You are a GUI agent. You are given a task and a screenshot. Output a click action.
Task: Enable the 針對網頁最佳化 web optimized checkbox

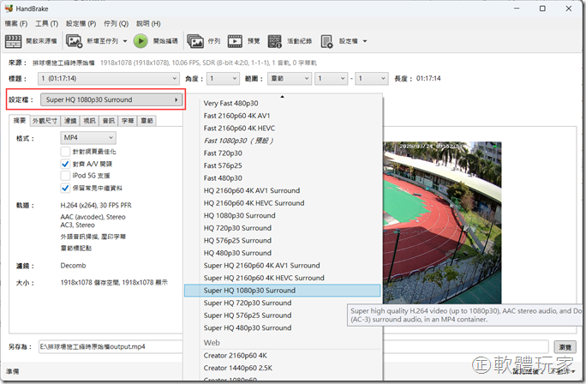click(x=65, y=150)
